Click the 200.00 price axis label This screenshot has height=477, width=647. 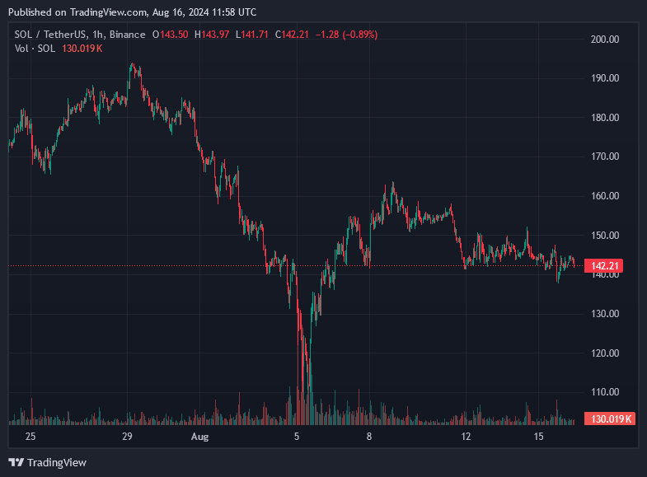[x=605, y=40]
